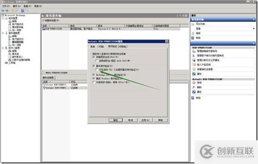Switch to the 常规 tab in dialog
This screenshot has width=258, height=164.
93,47
